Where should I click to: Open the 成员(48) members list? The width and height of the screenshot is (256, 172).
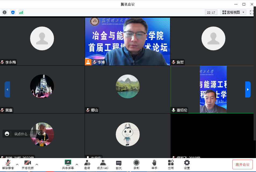[x=103, y=164]
